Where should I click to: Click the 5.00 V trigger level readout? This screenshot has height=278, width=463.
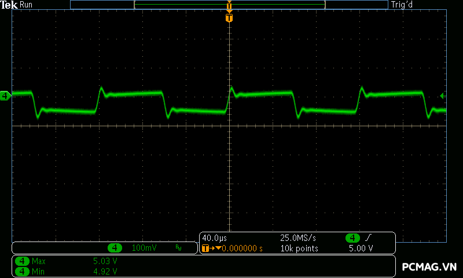point(361,248)
